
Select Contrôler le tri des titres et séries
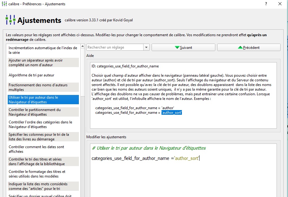click(43, 161)
